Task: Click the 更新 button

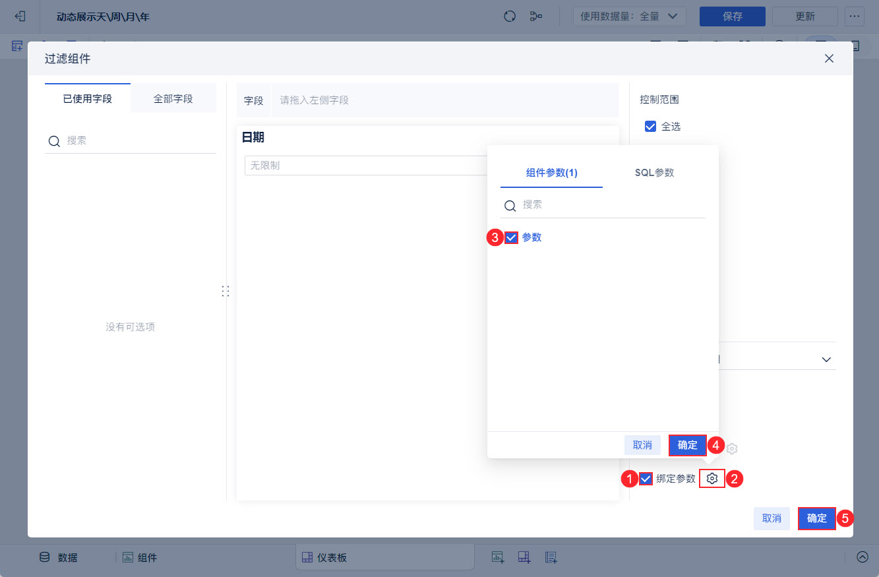Action: (x=805, y=16)
